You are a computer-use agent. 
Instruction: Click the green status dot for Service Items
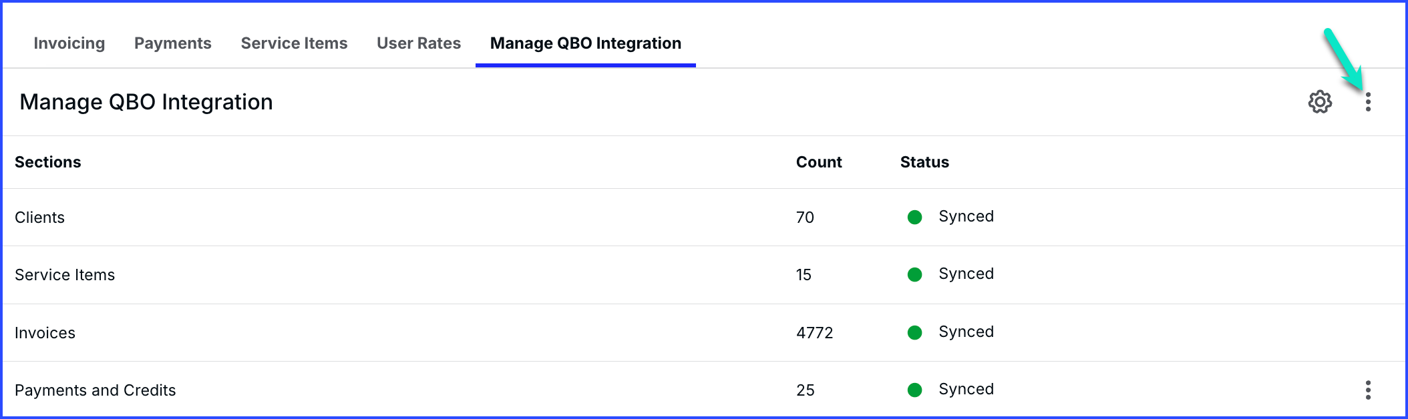point(915,275)
